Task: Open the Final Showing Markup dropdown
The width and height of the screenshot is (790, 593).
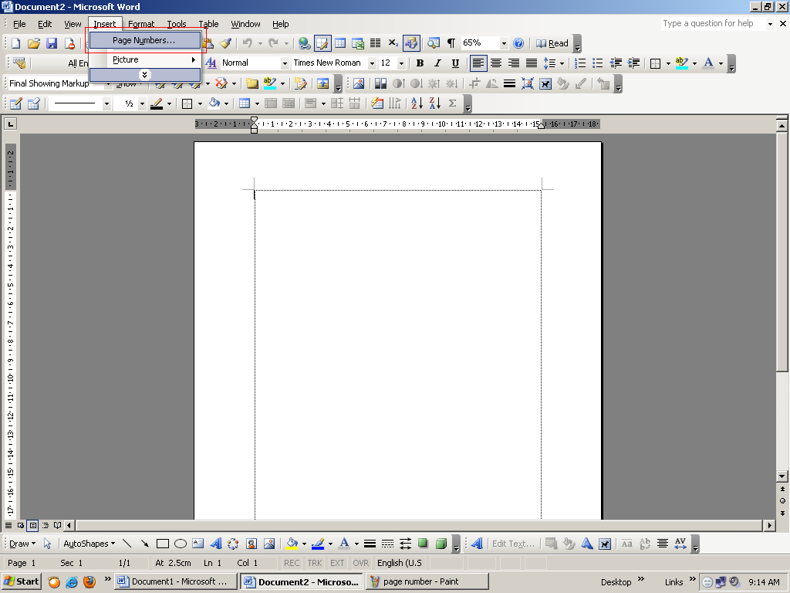Action: [107, 83]
